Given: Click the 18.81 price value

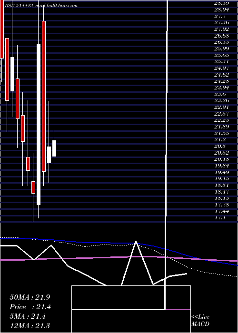Looking at the screenshot, I should [221, 186].
